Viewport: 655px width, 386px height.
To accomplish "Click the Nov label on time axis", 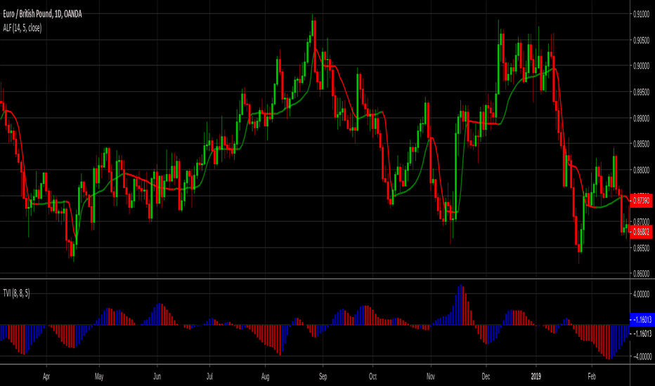I will coord(431,376).
